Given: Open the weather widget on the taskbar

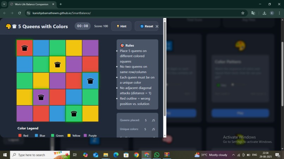Looking at the screenshot, I should [x=211, y=155].
